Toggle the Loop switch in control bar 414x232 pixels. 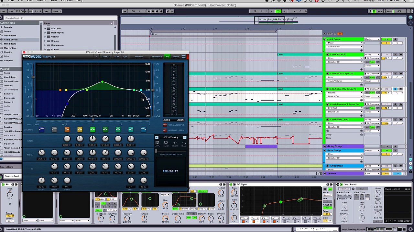[x=278, y=11]
